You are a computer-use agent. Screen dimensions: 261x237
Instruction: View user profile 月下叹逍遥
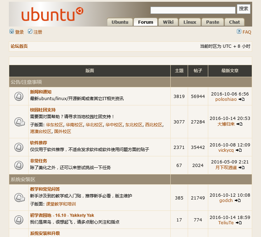tap(226, 167)
